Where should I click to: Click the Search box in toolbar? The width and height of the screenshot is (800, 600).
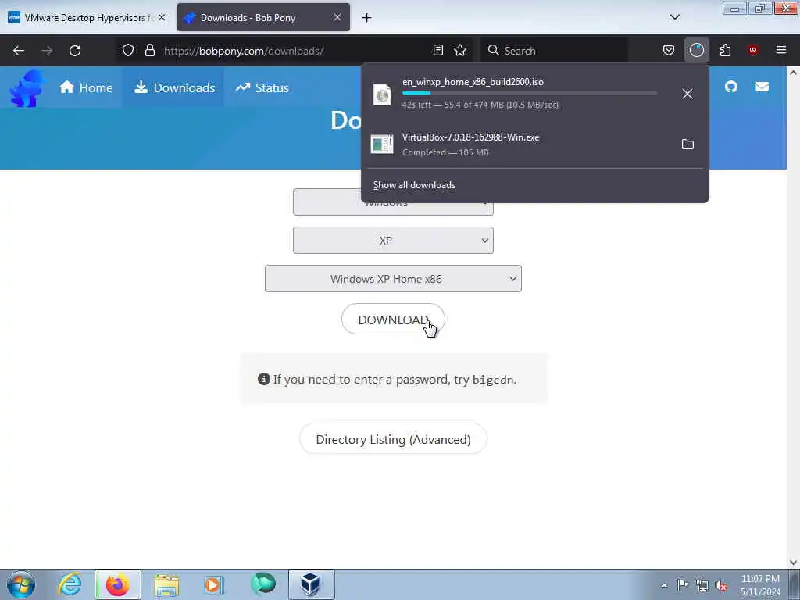(554, 51)
